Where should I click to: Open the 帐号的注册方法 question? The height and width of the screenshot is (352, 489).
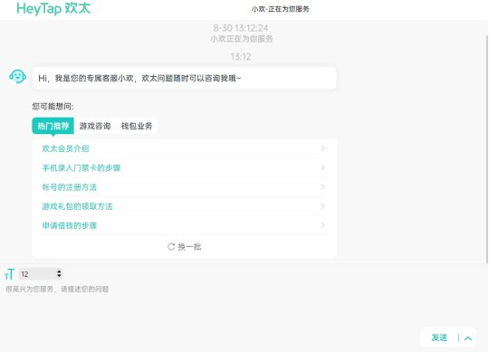coord(184,187)
